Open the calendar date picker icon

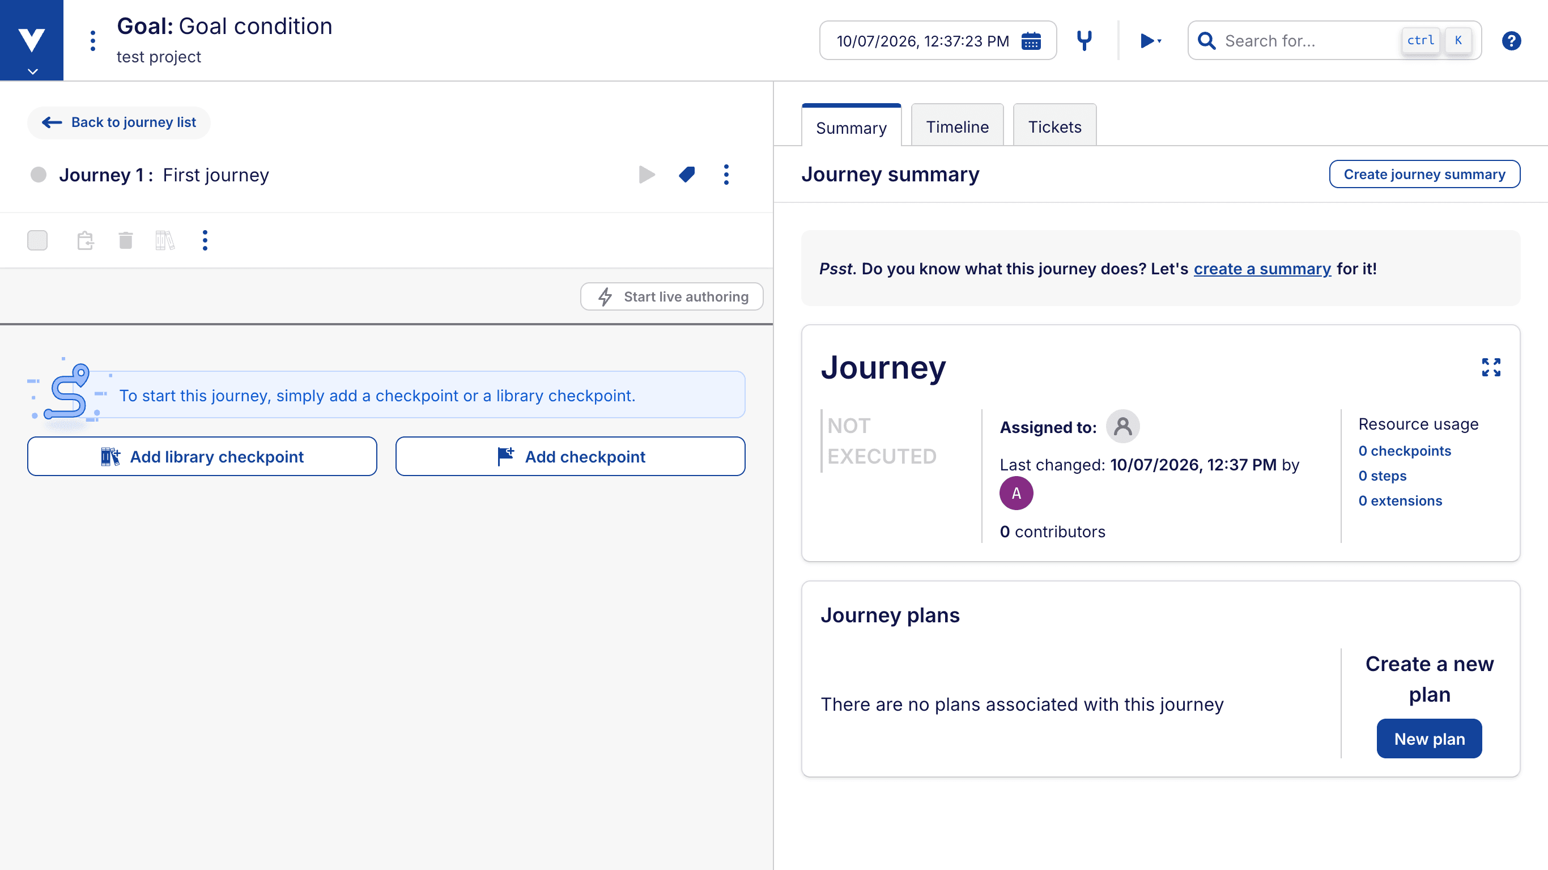tap(1031, 41)
